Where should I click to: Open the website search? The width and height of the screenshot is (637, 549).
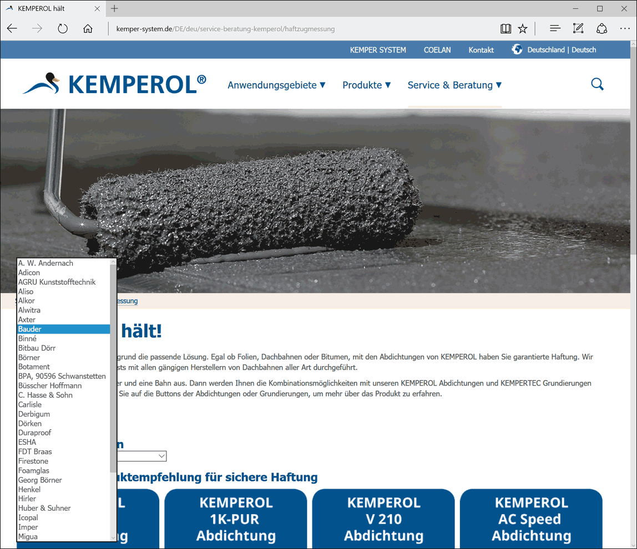597,84
